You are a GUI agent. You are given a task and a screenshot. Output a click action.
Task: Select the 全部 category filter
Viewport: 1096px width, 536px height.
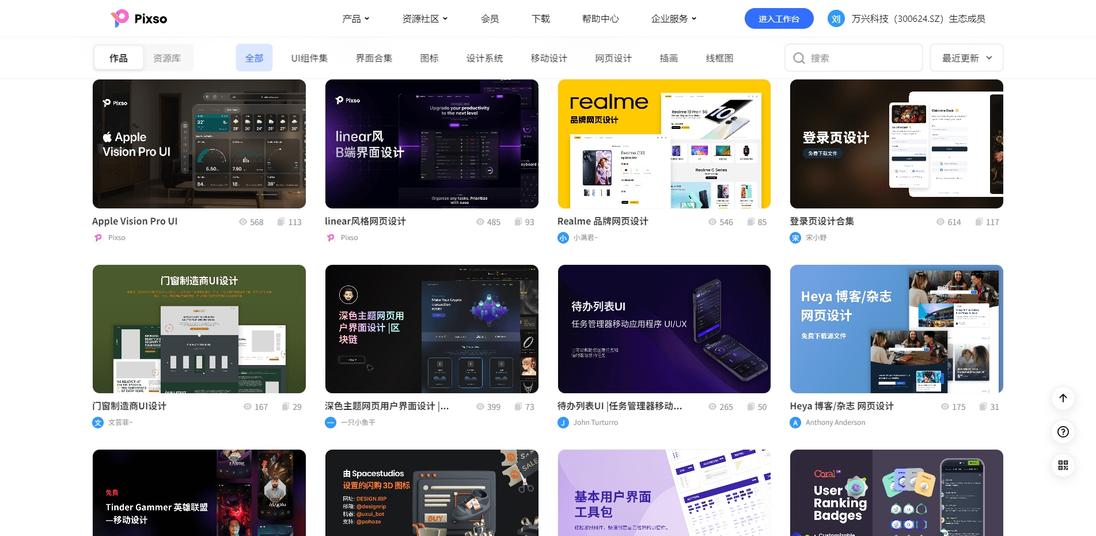pyautogui.click(x=254, y=58)
